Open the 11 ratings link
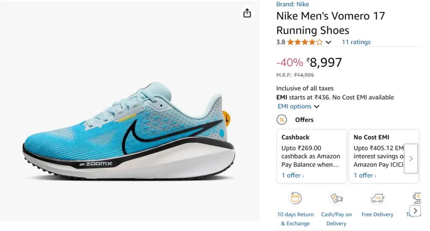The height and width of the screenshot is (231, 430). 356,42
